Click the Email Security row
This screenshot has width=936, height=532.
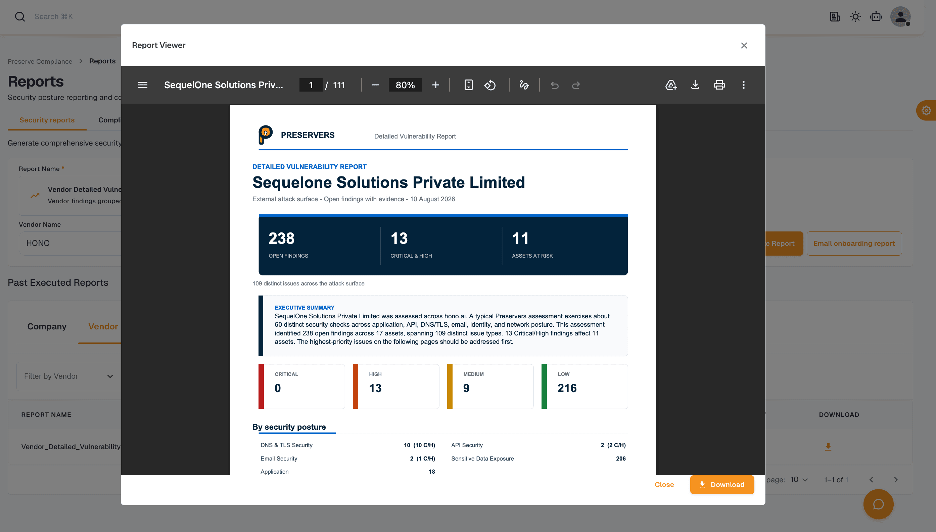pos(348,459)
